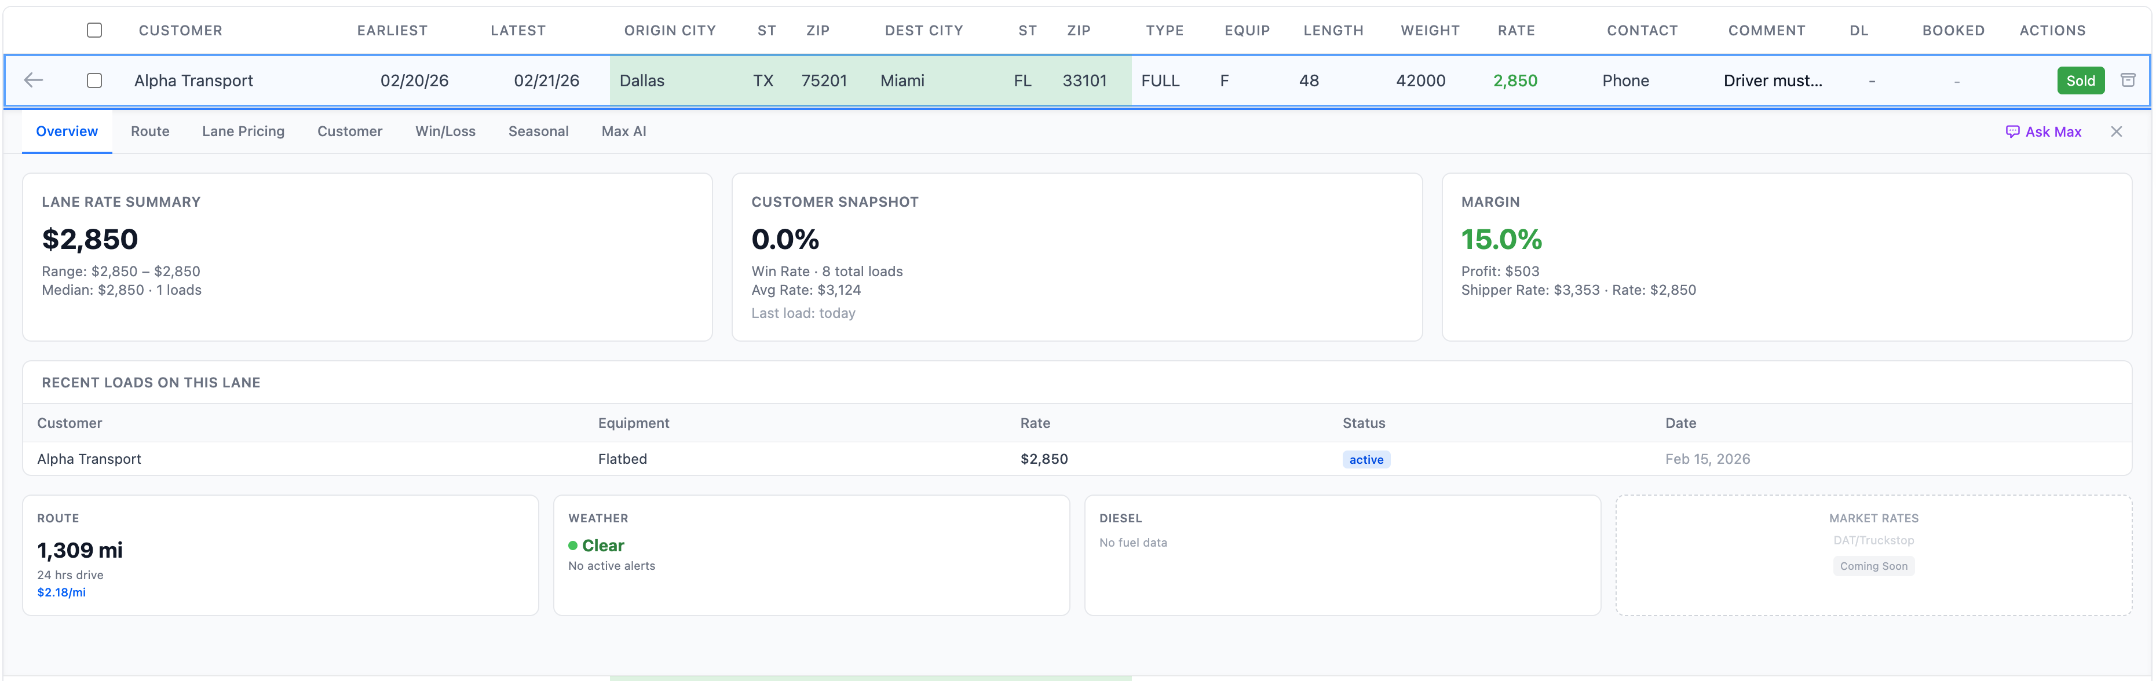Viewport: 2156px width, 681px height.
Task: Return to the Overview tab
Action: 66,131
